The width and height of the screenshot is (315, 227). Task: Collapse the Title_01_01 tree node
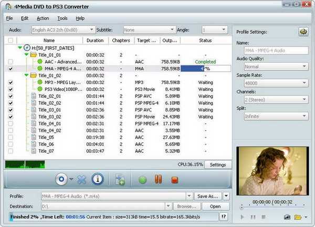point(27,55)
